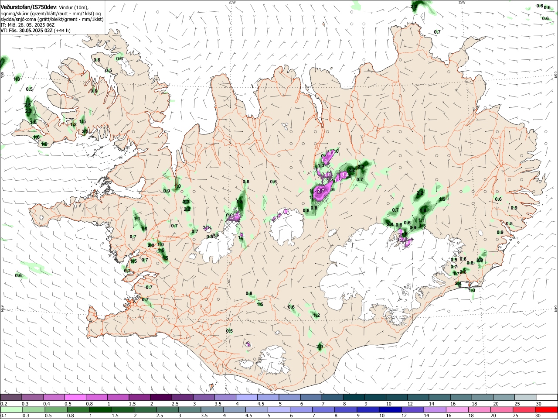This screenshot has width=558, height=419.
Task: Click the white upper swatch labeled 30
Action: 547,397
